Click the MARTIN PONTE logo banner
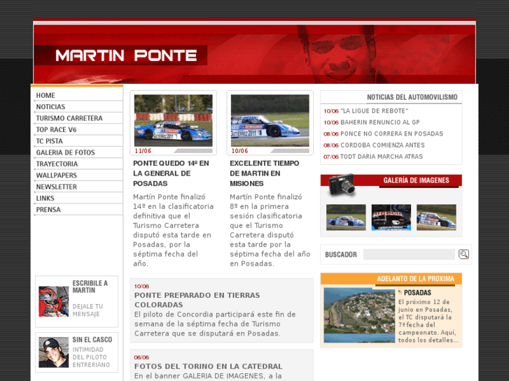The image size is (509, 381). click(x=126, y=55)
